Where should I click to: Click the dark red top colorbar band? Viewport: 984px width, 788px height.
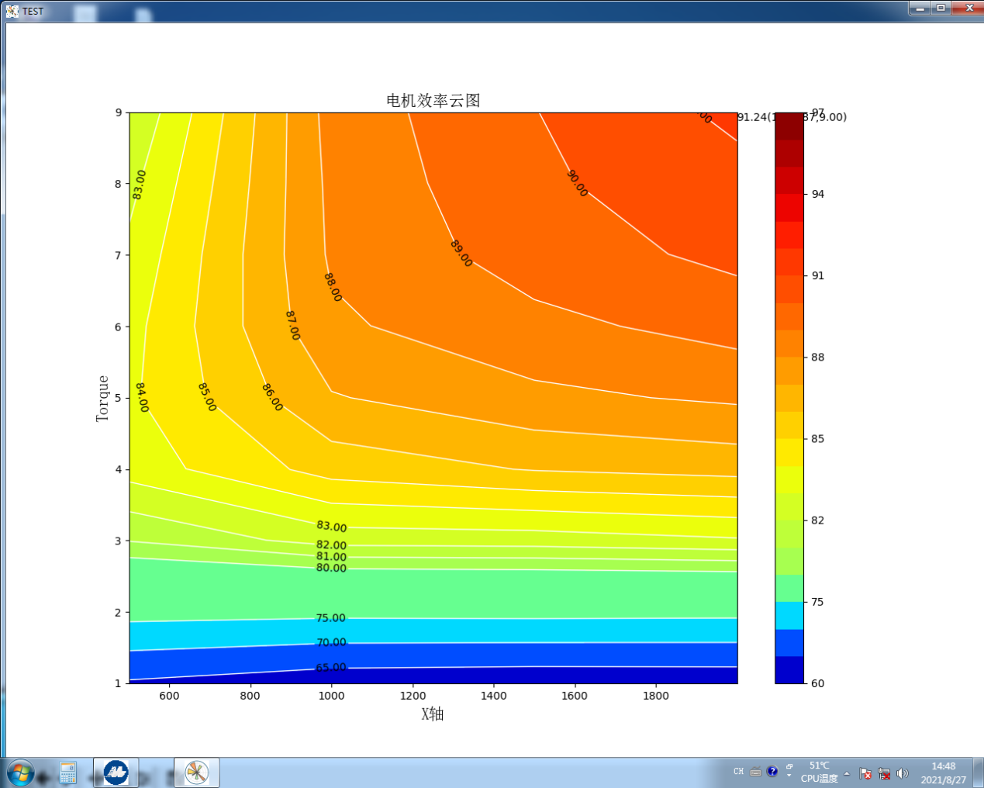pyautogui.click(x=789, y=126)
